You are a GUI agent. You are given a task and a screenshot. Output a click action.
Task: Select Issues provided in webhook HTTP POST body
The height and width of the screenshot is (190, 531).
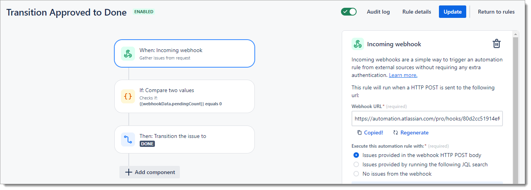pyautogui.click(x=356, y=155)
